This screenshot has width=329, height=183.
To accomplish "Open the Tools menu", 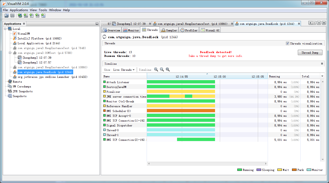I will pyautogui.click(x=43, y=10).
